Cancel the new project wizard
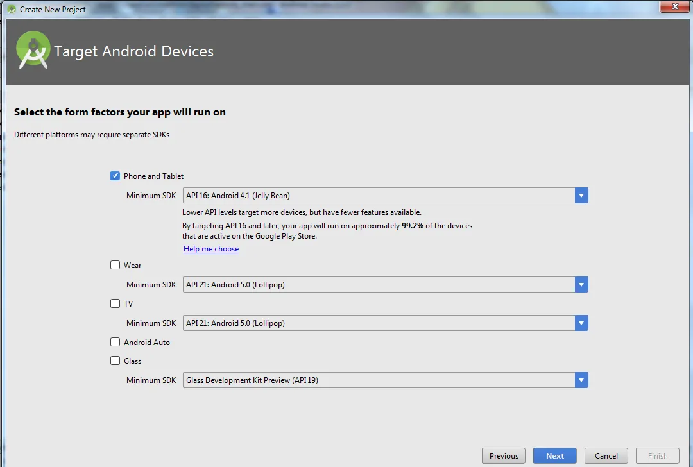Image resolution: width=693 pixels, height=467 pixels. coord(606,455)
